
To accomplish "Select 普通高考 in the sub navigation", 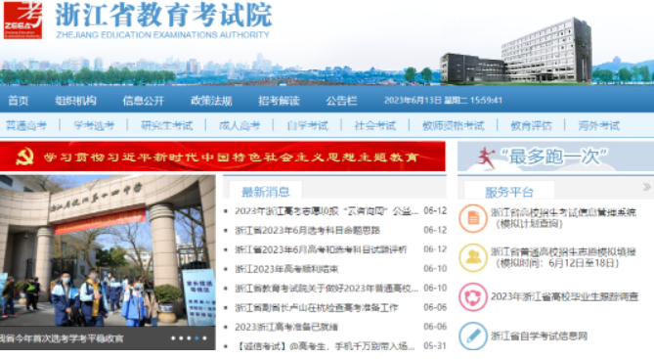I will coord(26,125).
